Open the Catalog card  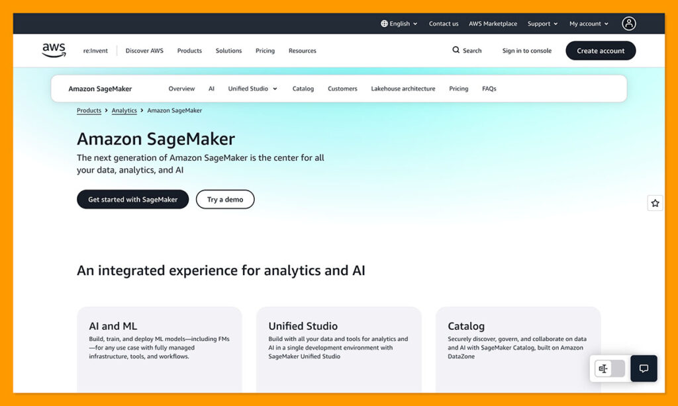[518, 349]
